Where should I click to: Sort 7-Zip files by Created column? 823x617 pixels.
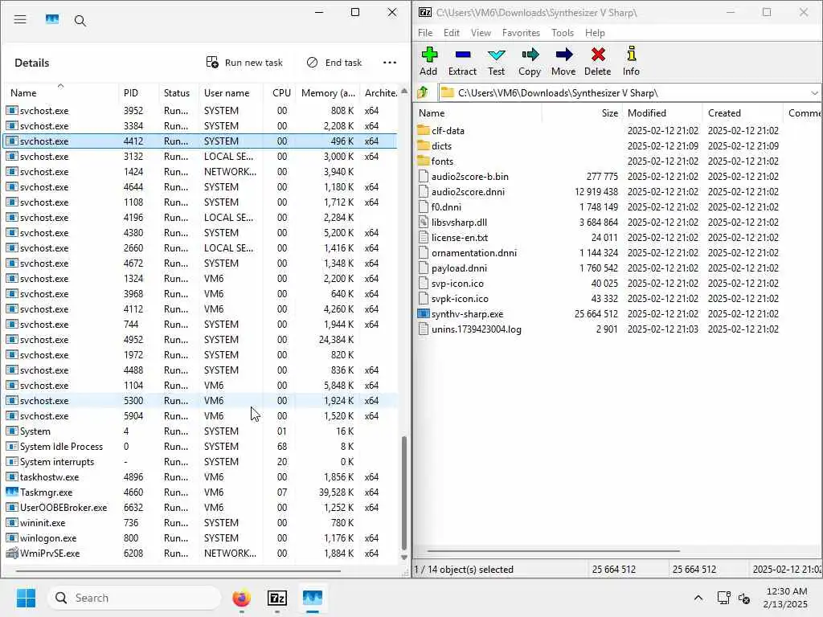743,112
